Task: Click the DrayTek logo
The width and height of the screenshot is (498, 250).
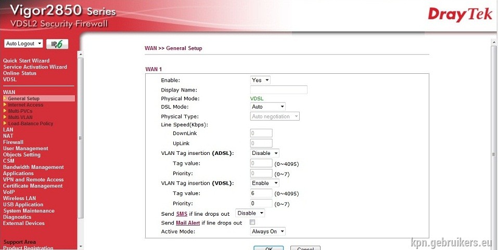Action: point(460,15)
